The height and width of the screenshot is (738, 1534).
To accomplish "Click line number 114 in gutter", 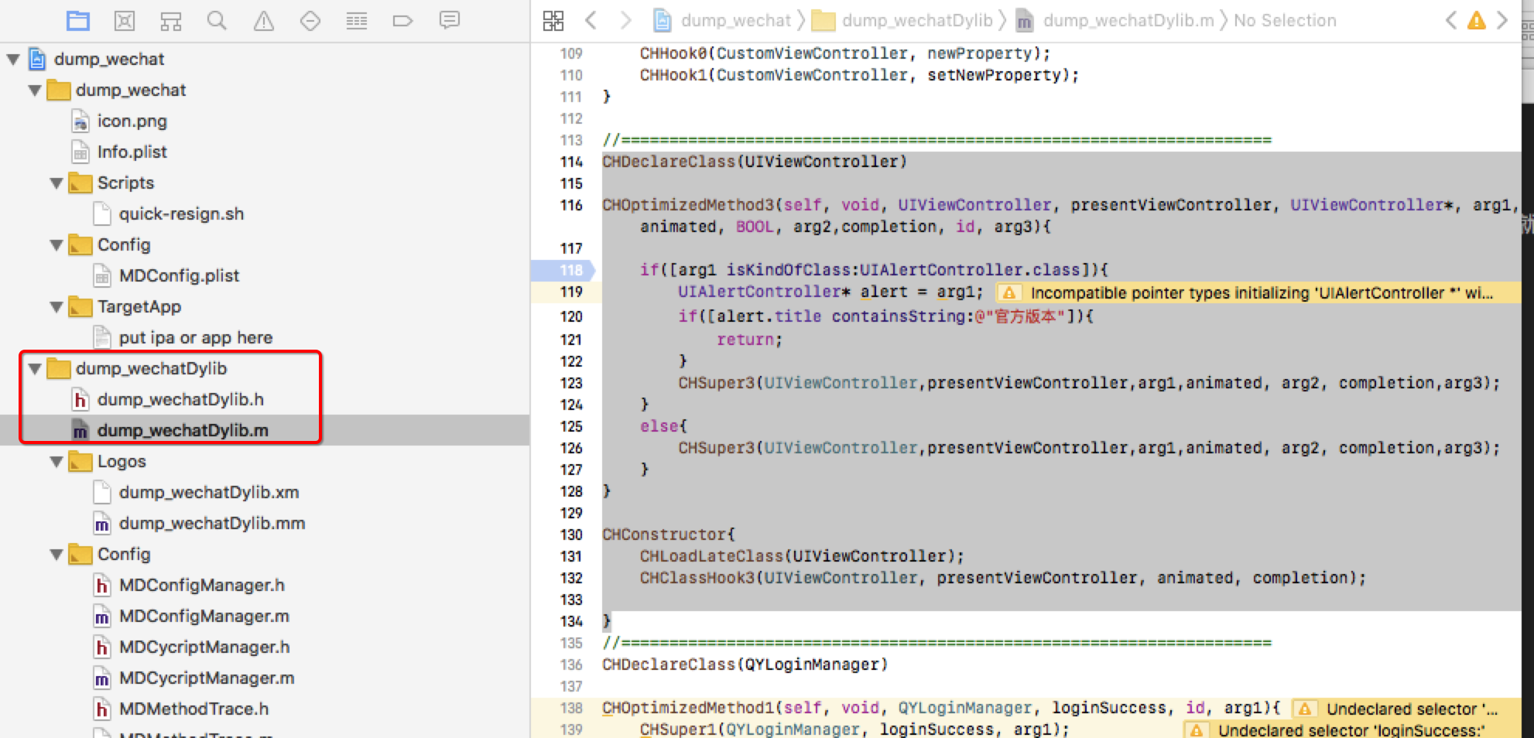I will pos(571,162).
